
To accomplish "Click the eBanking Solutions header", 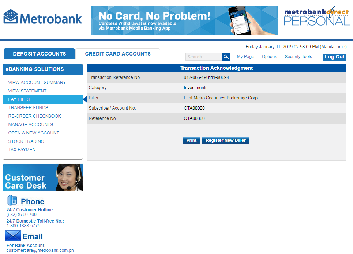I will click(x=43, y=69).
